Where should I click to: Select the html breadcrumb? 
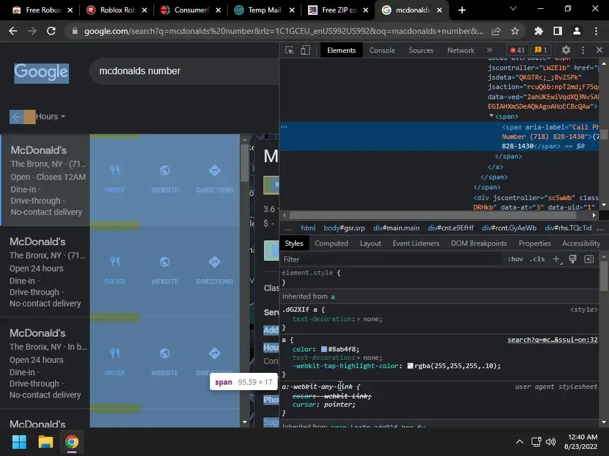pyautogui.click(x=308, y=228)
